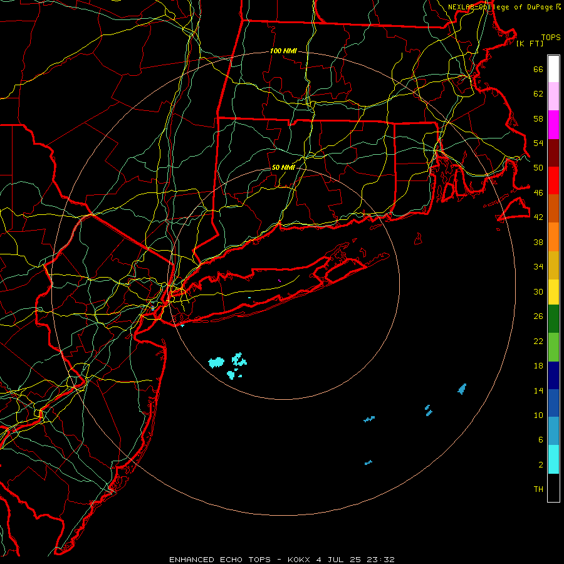Click the legend value "54"

538,143
